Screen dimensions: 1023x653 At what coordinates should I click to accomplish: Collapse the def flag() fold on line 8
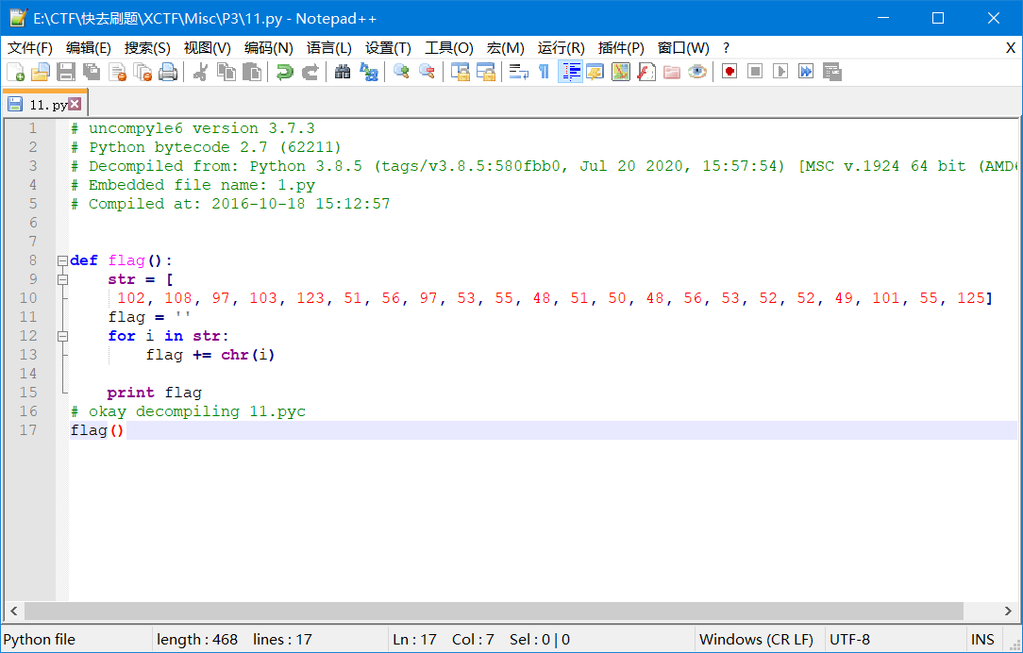[x=62, y=261]
